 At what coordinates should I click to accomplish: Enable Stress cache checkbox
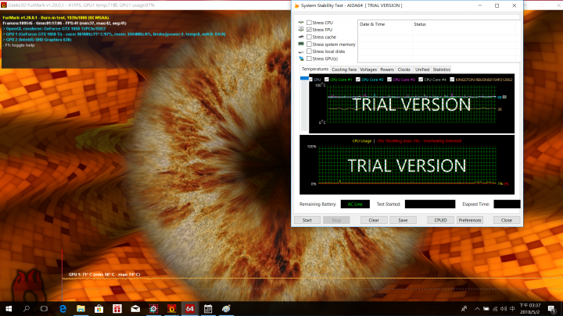[x=309, y=37]
